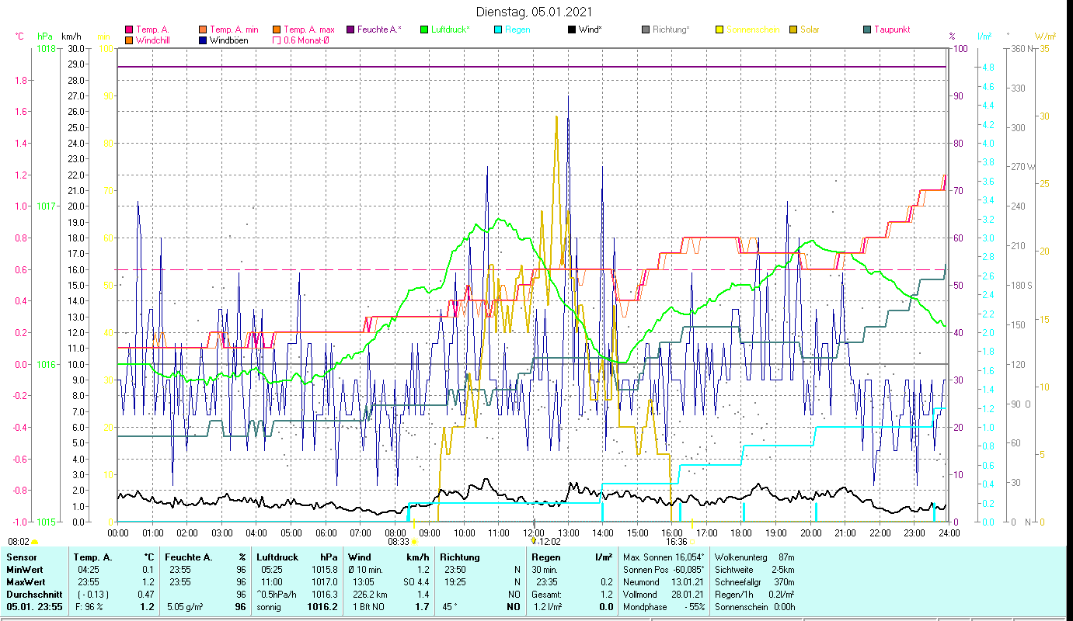Toggle the Richtung gray legend box
Screen dimensions: 1073x621
coord(646,30)
